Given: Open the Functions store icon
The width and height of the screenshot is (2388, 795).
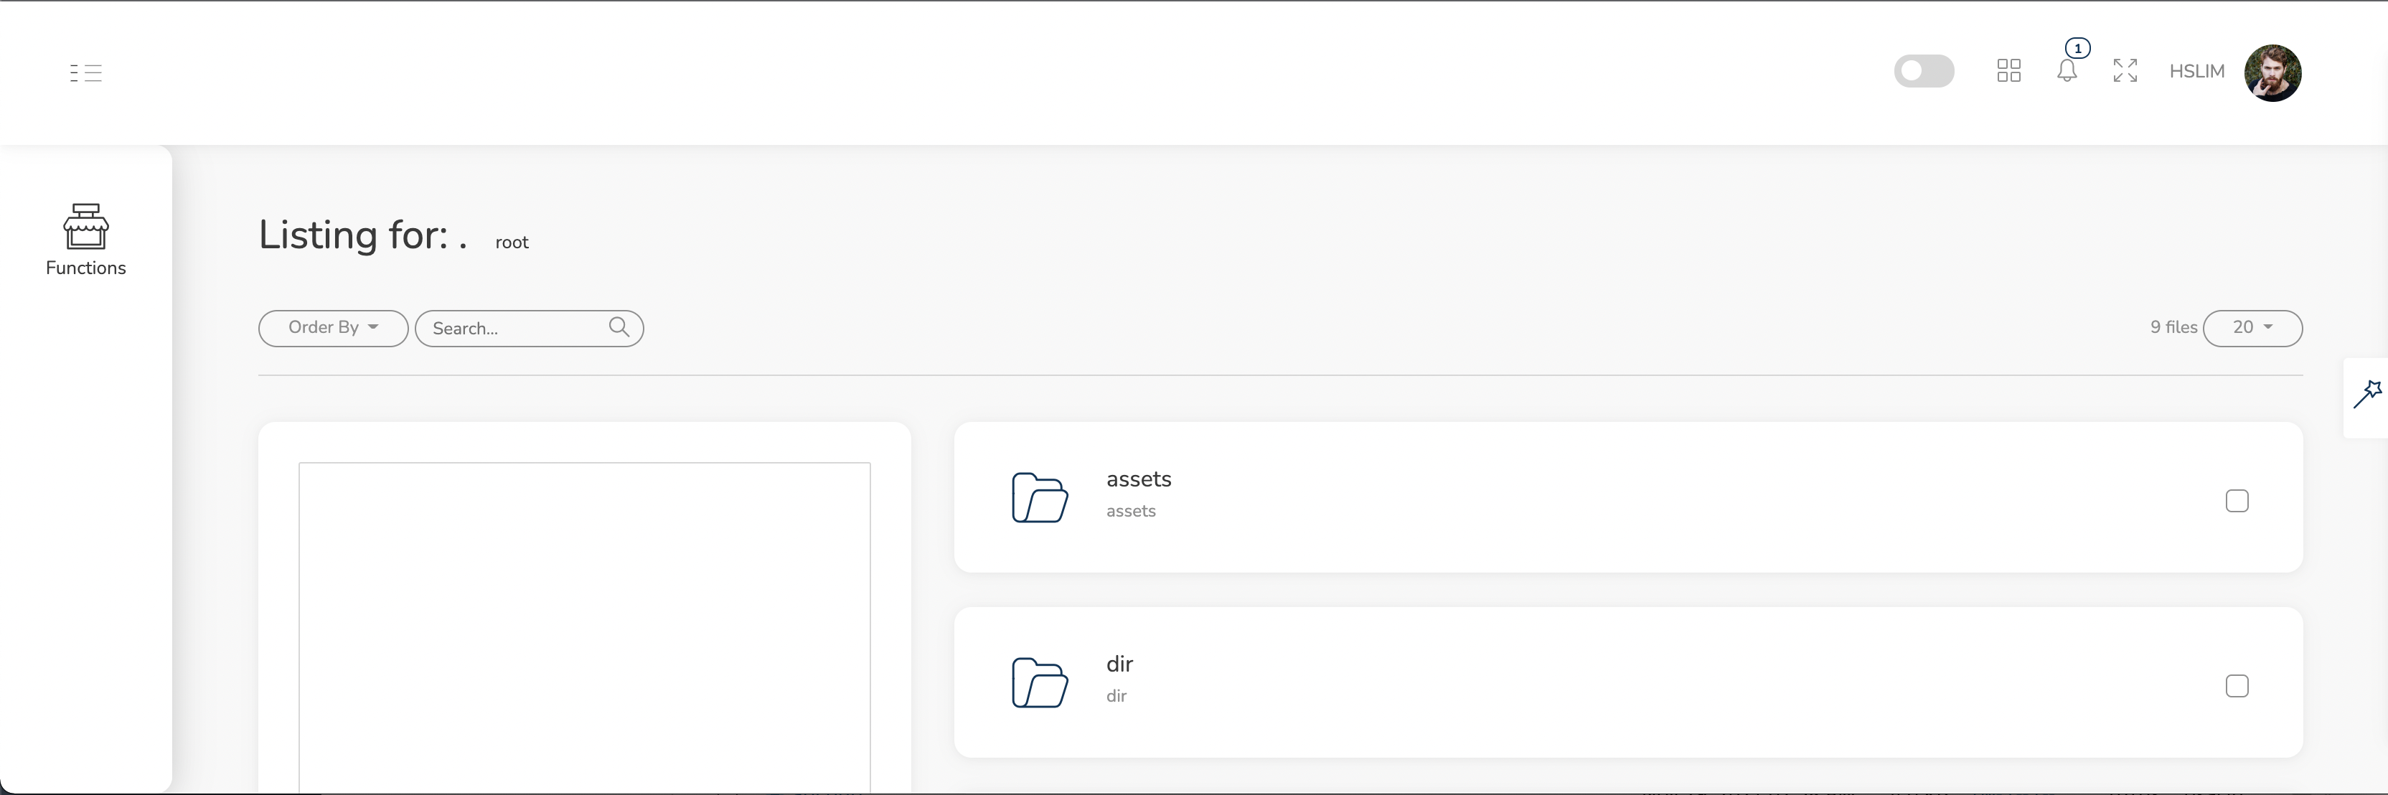Looking at the screenshot, I should tap(85, 226).
